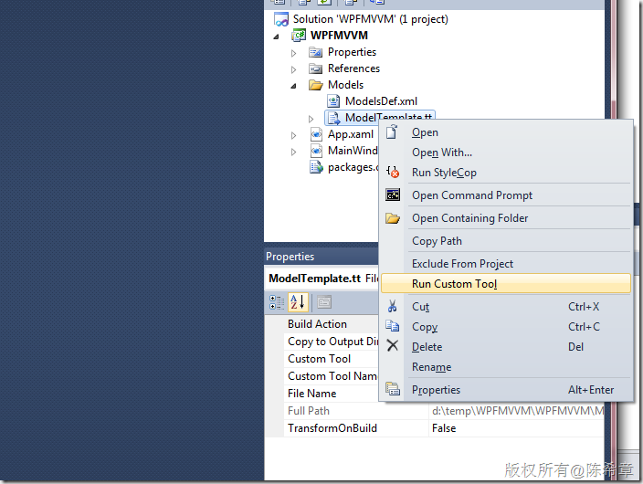Click the packages config file icon

(x=316, y=167)
